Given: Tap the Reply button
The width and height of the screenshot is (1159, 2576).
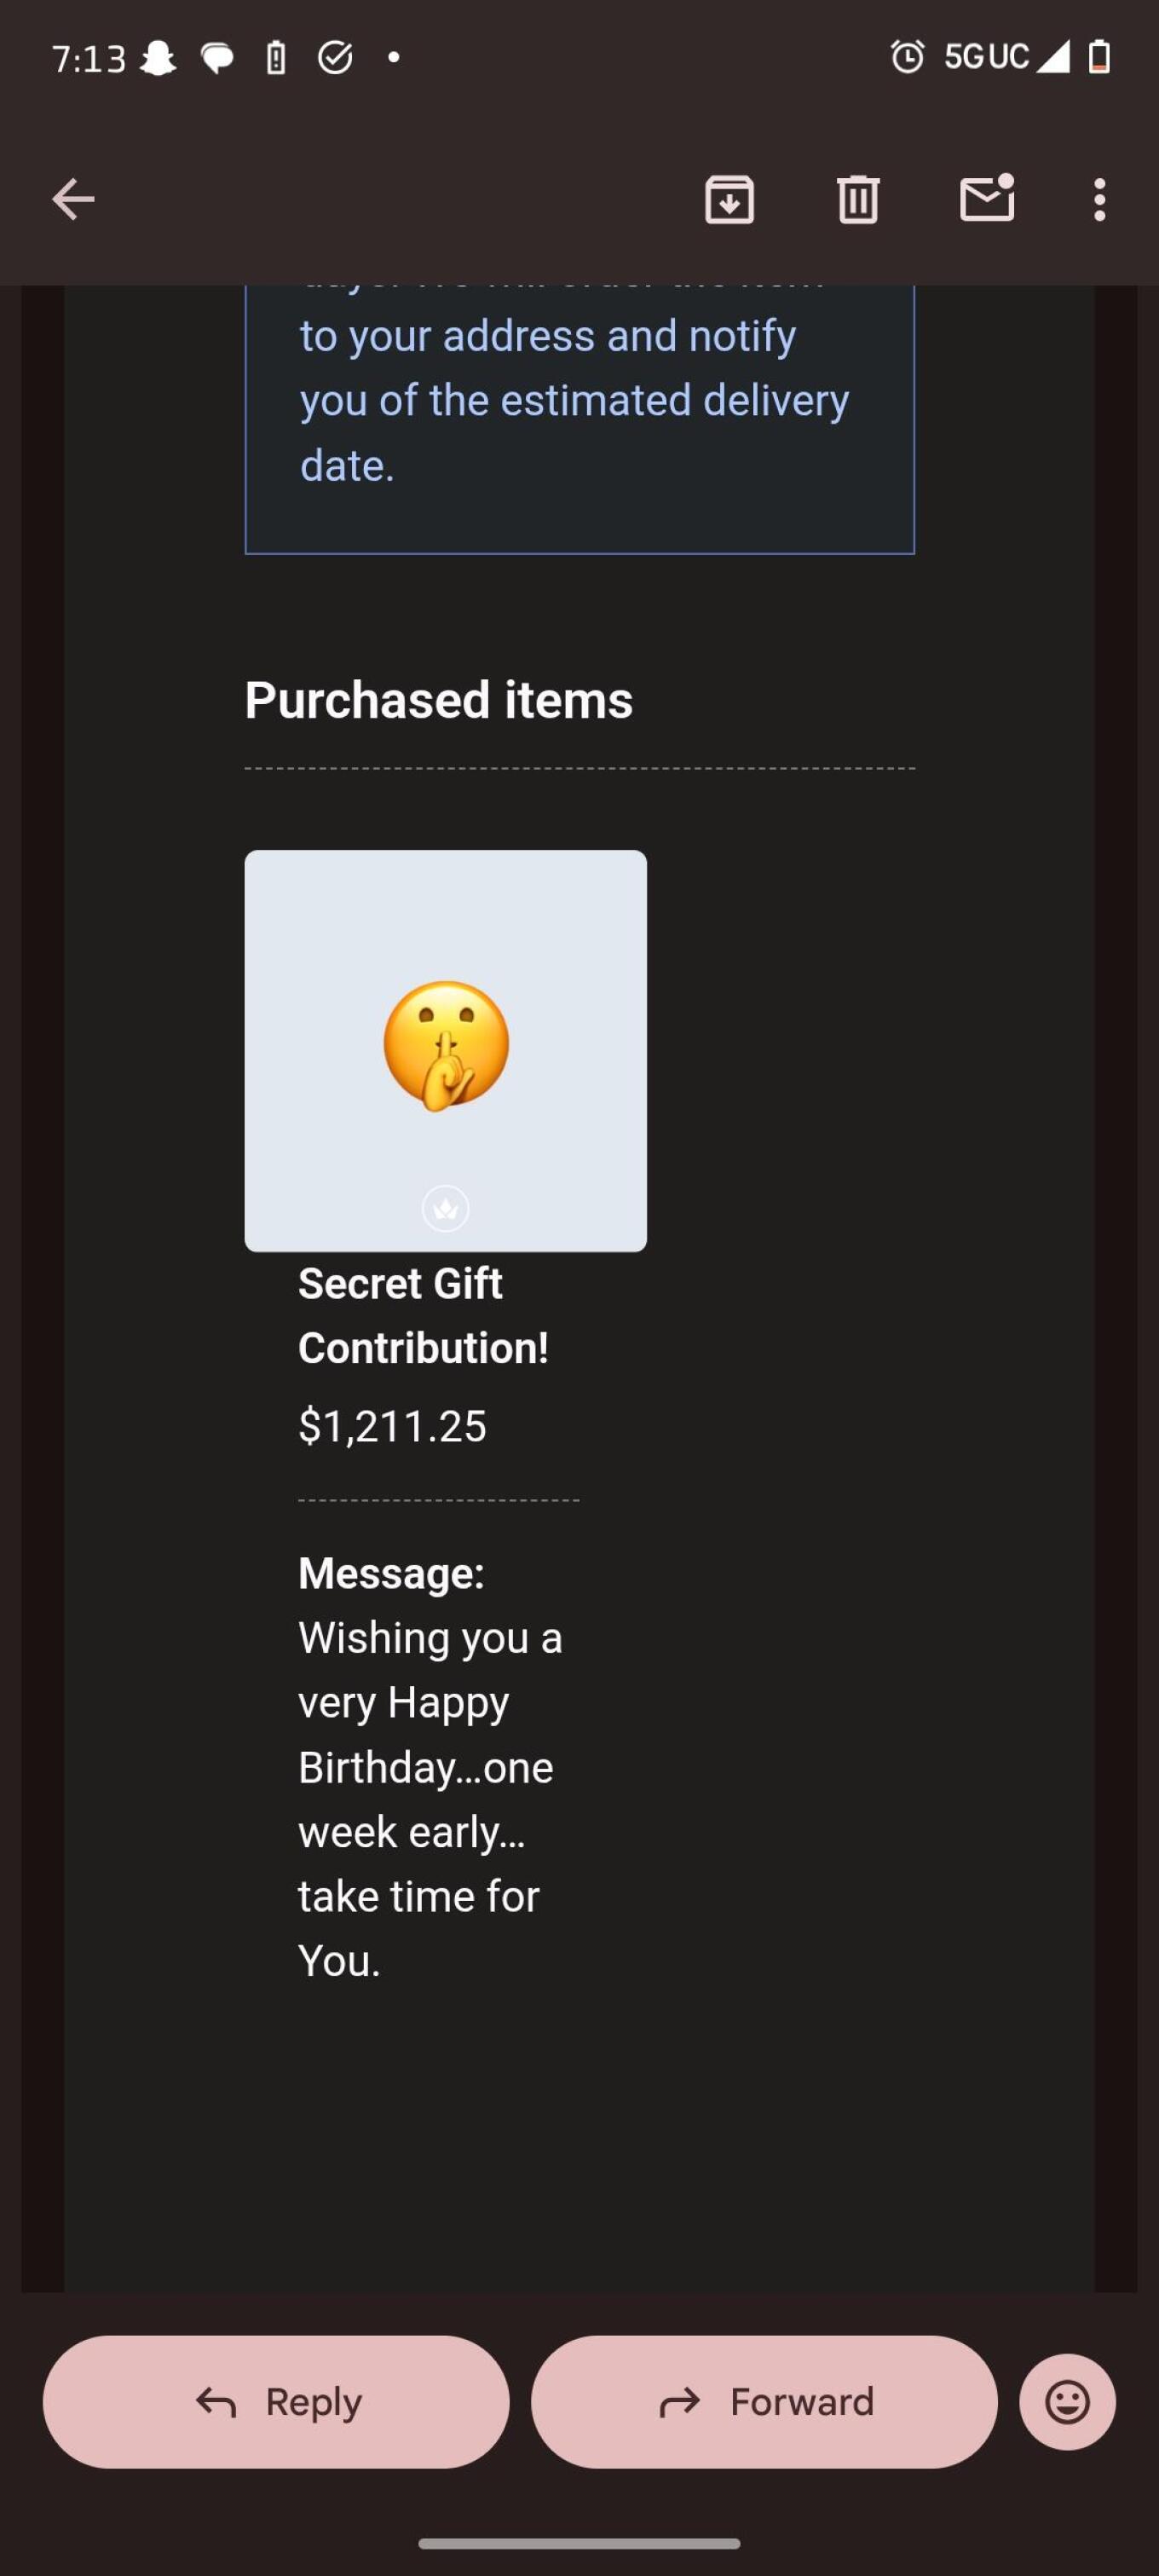Looking at the screenshot, I should [276, 2401].
